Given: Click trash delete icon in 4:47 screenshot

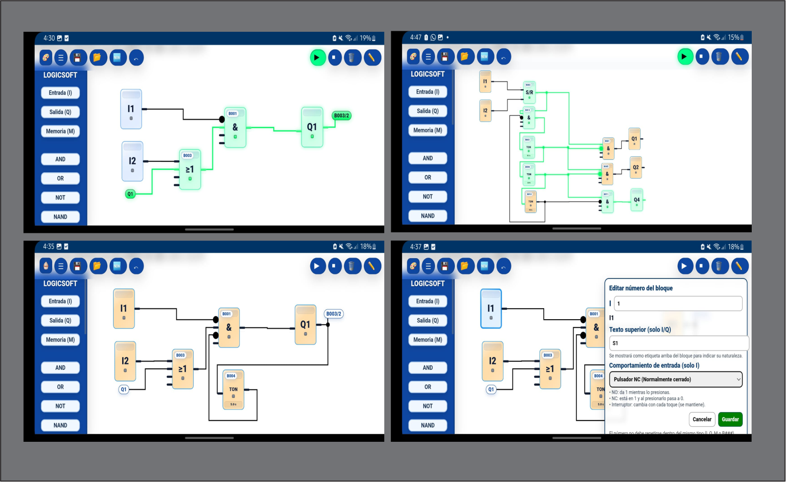Looking at the screenshot, I should pyautogui.click(x=719, y=57).
